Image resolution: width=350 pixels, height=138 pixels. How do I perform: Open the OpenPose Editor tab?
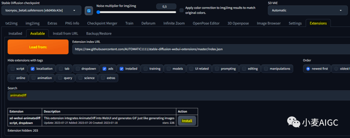[x=206, y=23]
